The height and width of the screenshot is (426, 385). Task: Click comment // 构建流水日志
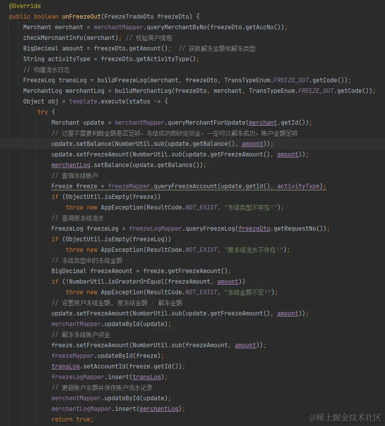(x=46, y=70)
